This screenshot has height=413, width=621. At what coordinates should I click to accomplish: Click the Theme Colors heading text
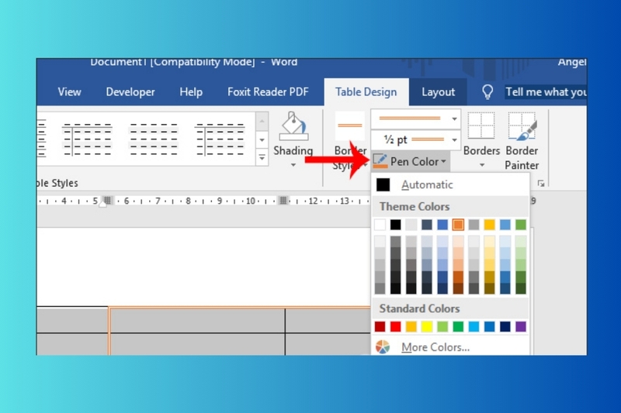415,207
